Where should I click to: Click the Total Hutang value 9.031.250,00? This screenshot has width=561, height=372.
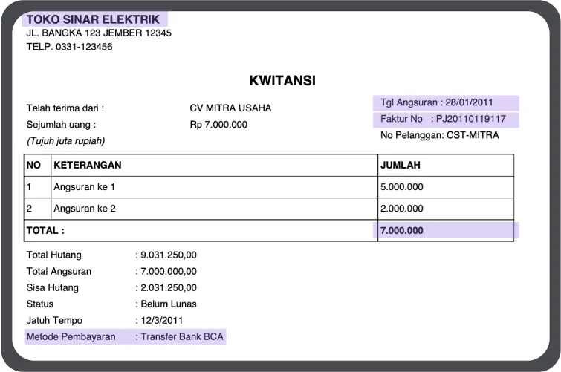point(169,255)
